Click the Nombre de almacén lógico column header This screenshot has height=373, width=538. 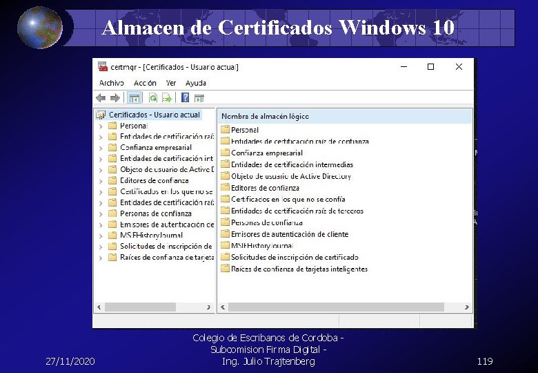click(345, 117)
